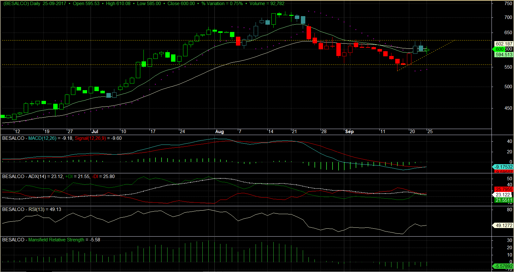514x272 pixels.
Task: Click the 500 price axis label
Action: pos(508,87)
